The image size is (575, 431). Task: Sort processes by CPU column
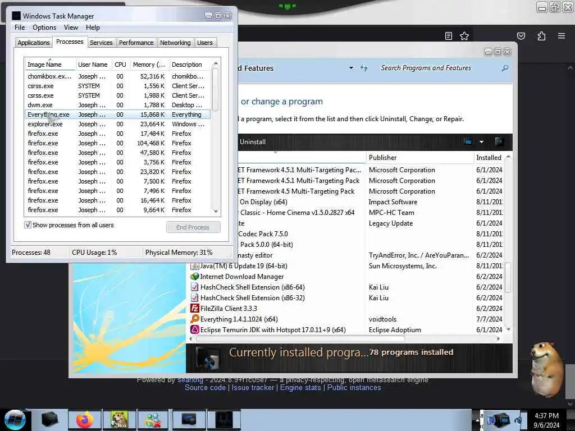click(x=120, y=65)
